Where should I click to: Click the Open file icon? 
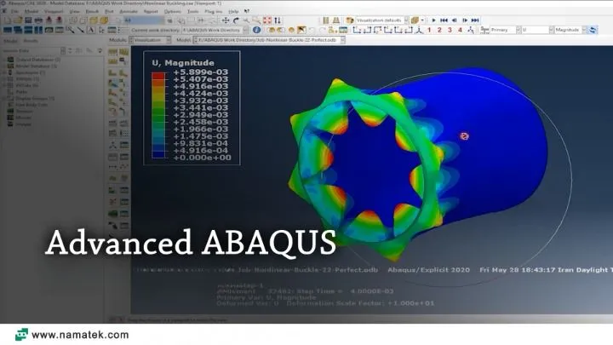point(18,20)
